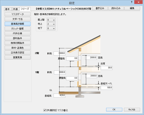Screen dimensions: 144x115
Task: Click the 床厚 value field
Action: pyautogui.click(x=107, y=68)
